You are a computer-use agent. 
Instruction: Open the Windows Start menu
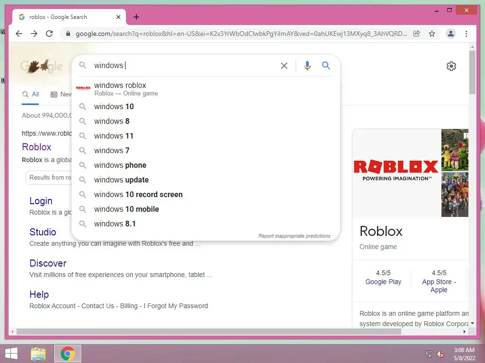coord(11,354)
